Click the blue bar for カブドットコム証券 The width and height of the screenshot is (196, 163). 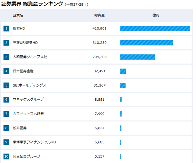pyautogui.click(x=121, y=114)
